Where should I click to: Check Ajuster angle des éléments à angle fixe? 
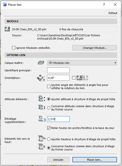pyautogui.click(x=49, y=86)
